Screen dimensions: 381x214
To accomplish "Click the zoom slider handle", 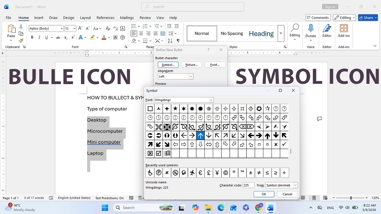I will (x=351, y=198).
